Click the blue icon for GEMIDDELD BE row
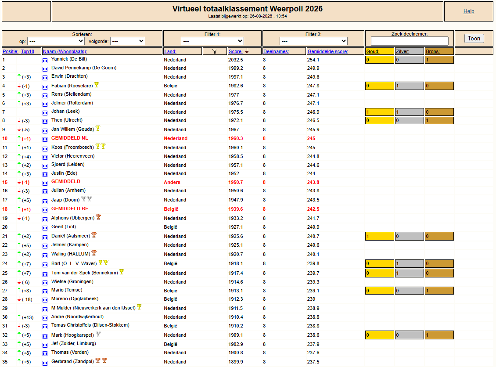The width and height of the screenshot is (496, 367). 45,210
